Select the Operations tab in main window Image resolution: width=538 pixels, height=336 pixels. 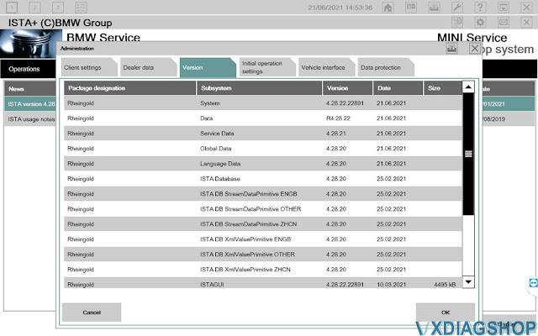point(28,69)
